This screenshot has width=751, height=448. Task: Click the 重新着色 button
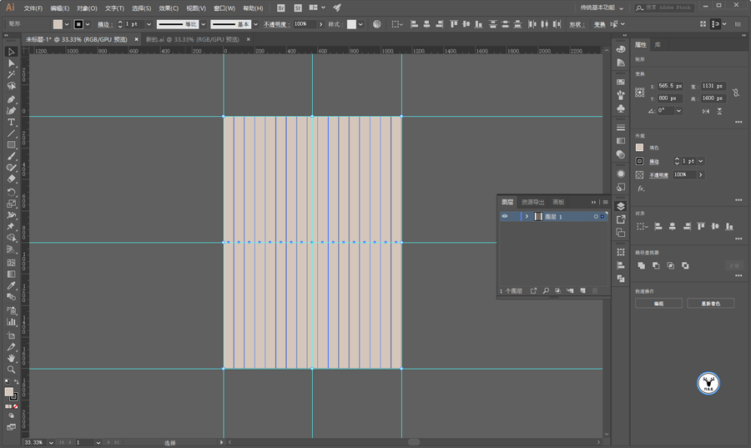pyautogui.click(x=710, y=304)
